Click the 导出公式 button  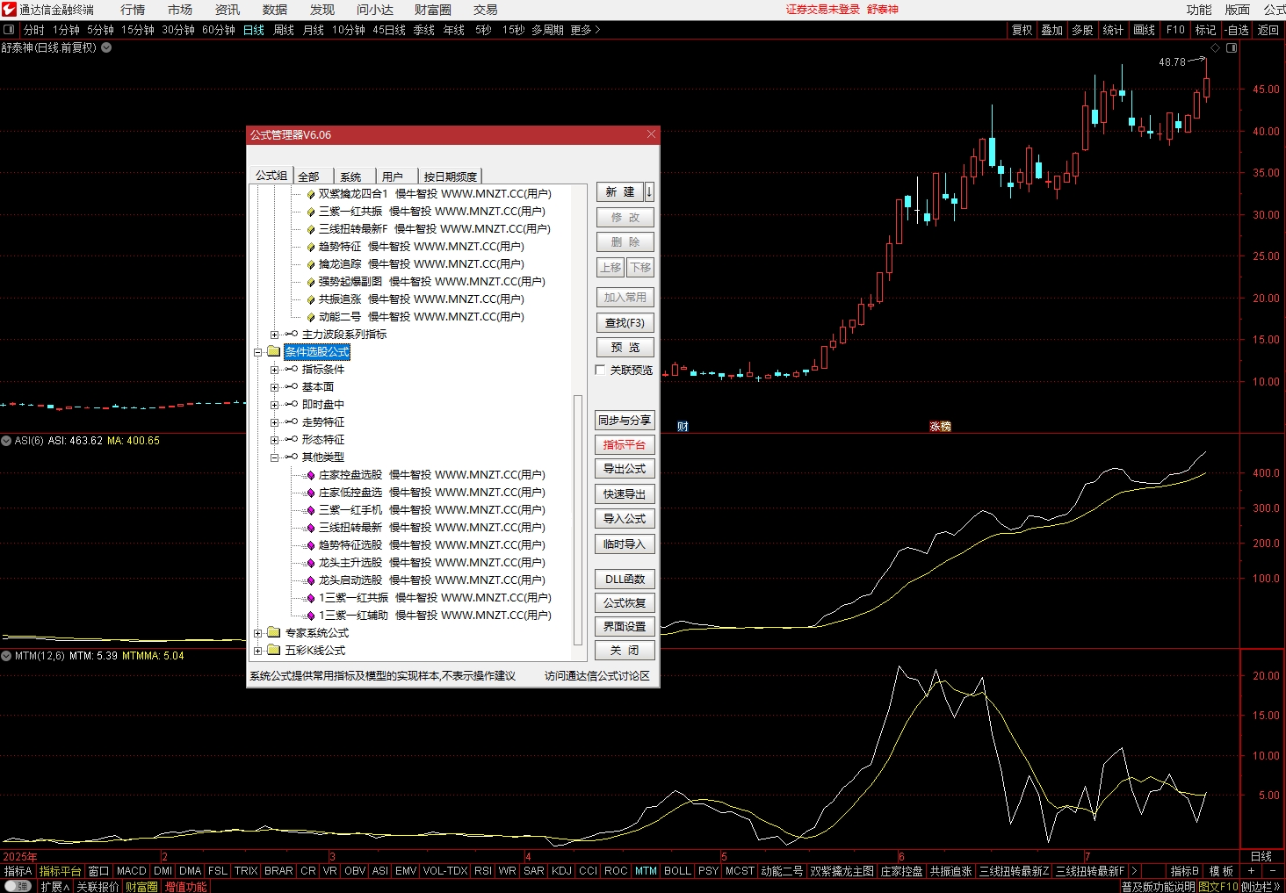point(625,469)
